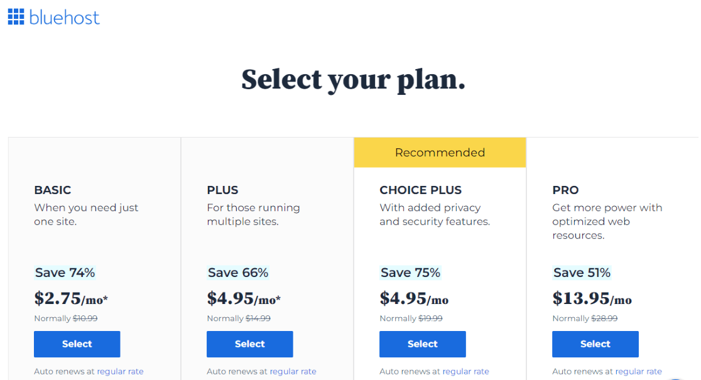Open the regular rate link under PRO
Viewport: 701px width, 380px height.
click(x=638, y=371)
